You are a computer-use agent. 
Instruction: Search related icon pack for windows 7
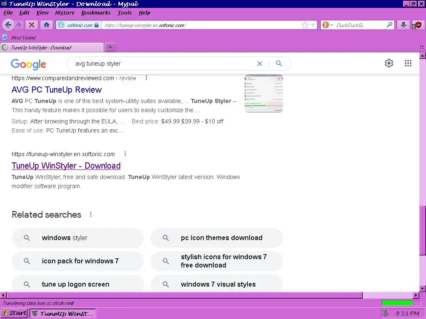[x=78, y=261]
